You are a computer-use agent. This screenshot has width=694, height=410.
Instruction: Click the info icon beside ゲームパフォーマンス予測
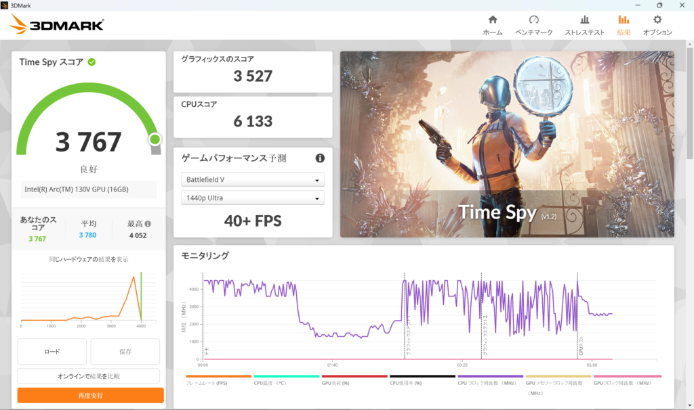320,158
